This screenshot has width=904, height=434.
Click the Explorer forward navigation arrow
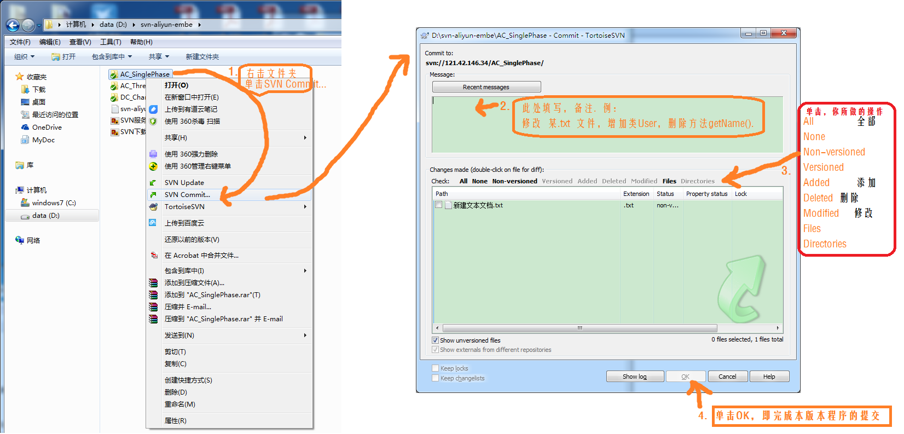pyautogui.click(x=28, y=25)
